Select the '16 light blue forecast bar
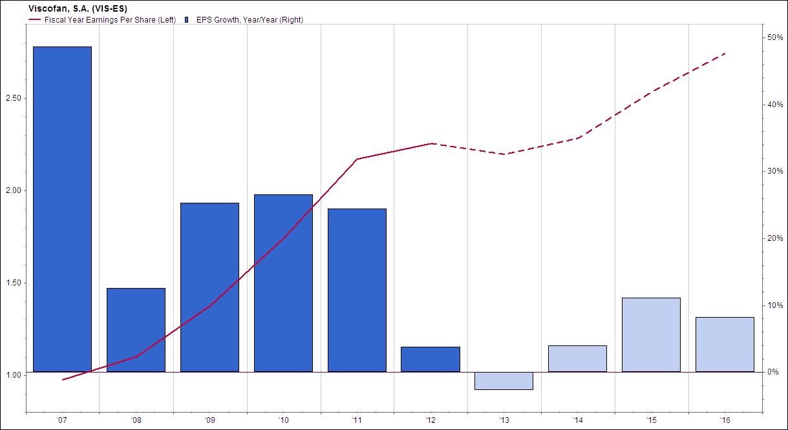Screen dimensions: 788x430 (x=725, y=344)
